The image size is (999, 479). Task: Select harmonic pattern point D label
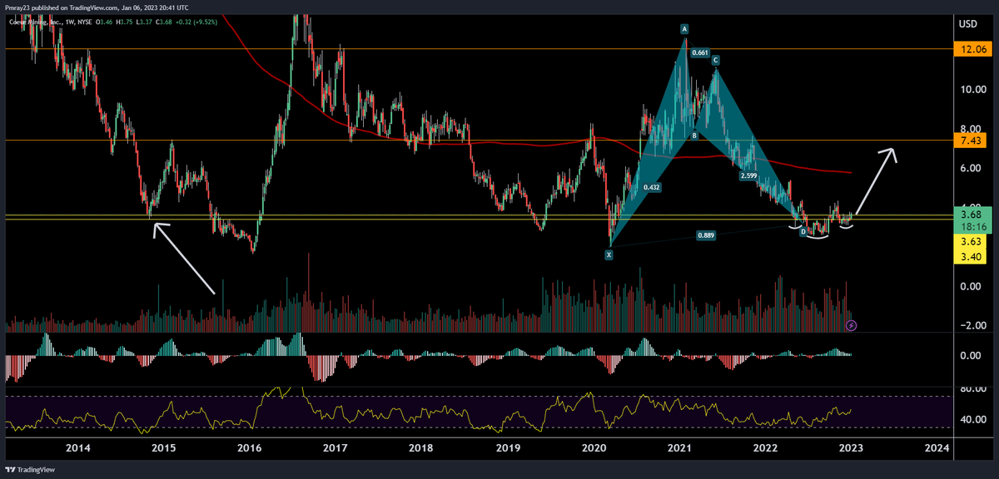803,232
